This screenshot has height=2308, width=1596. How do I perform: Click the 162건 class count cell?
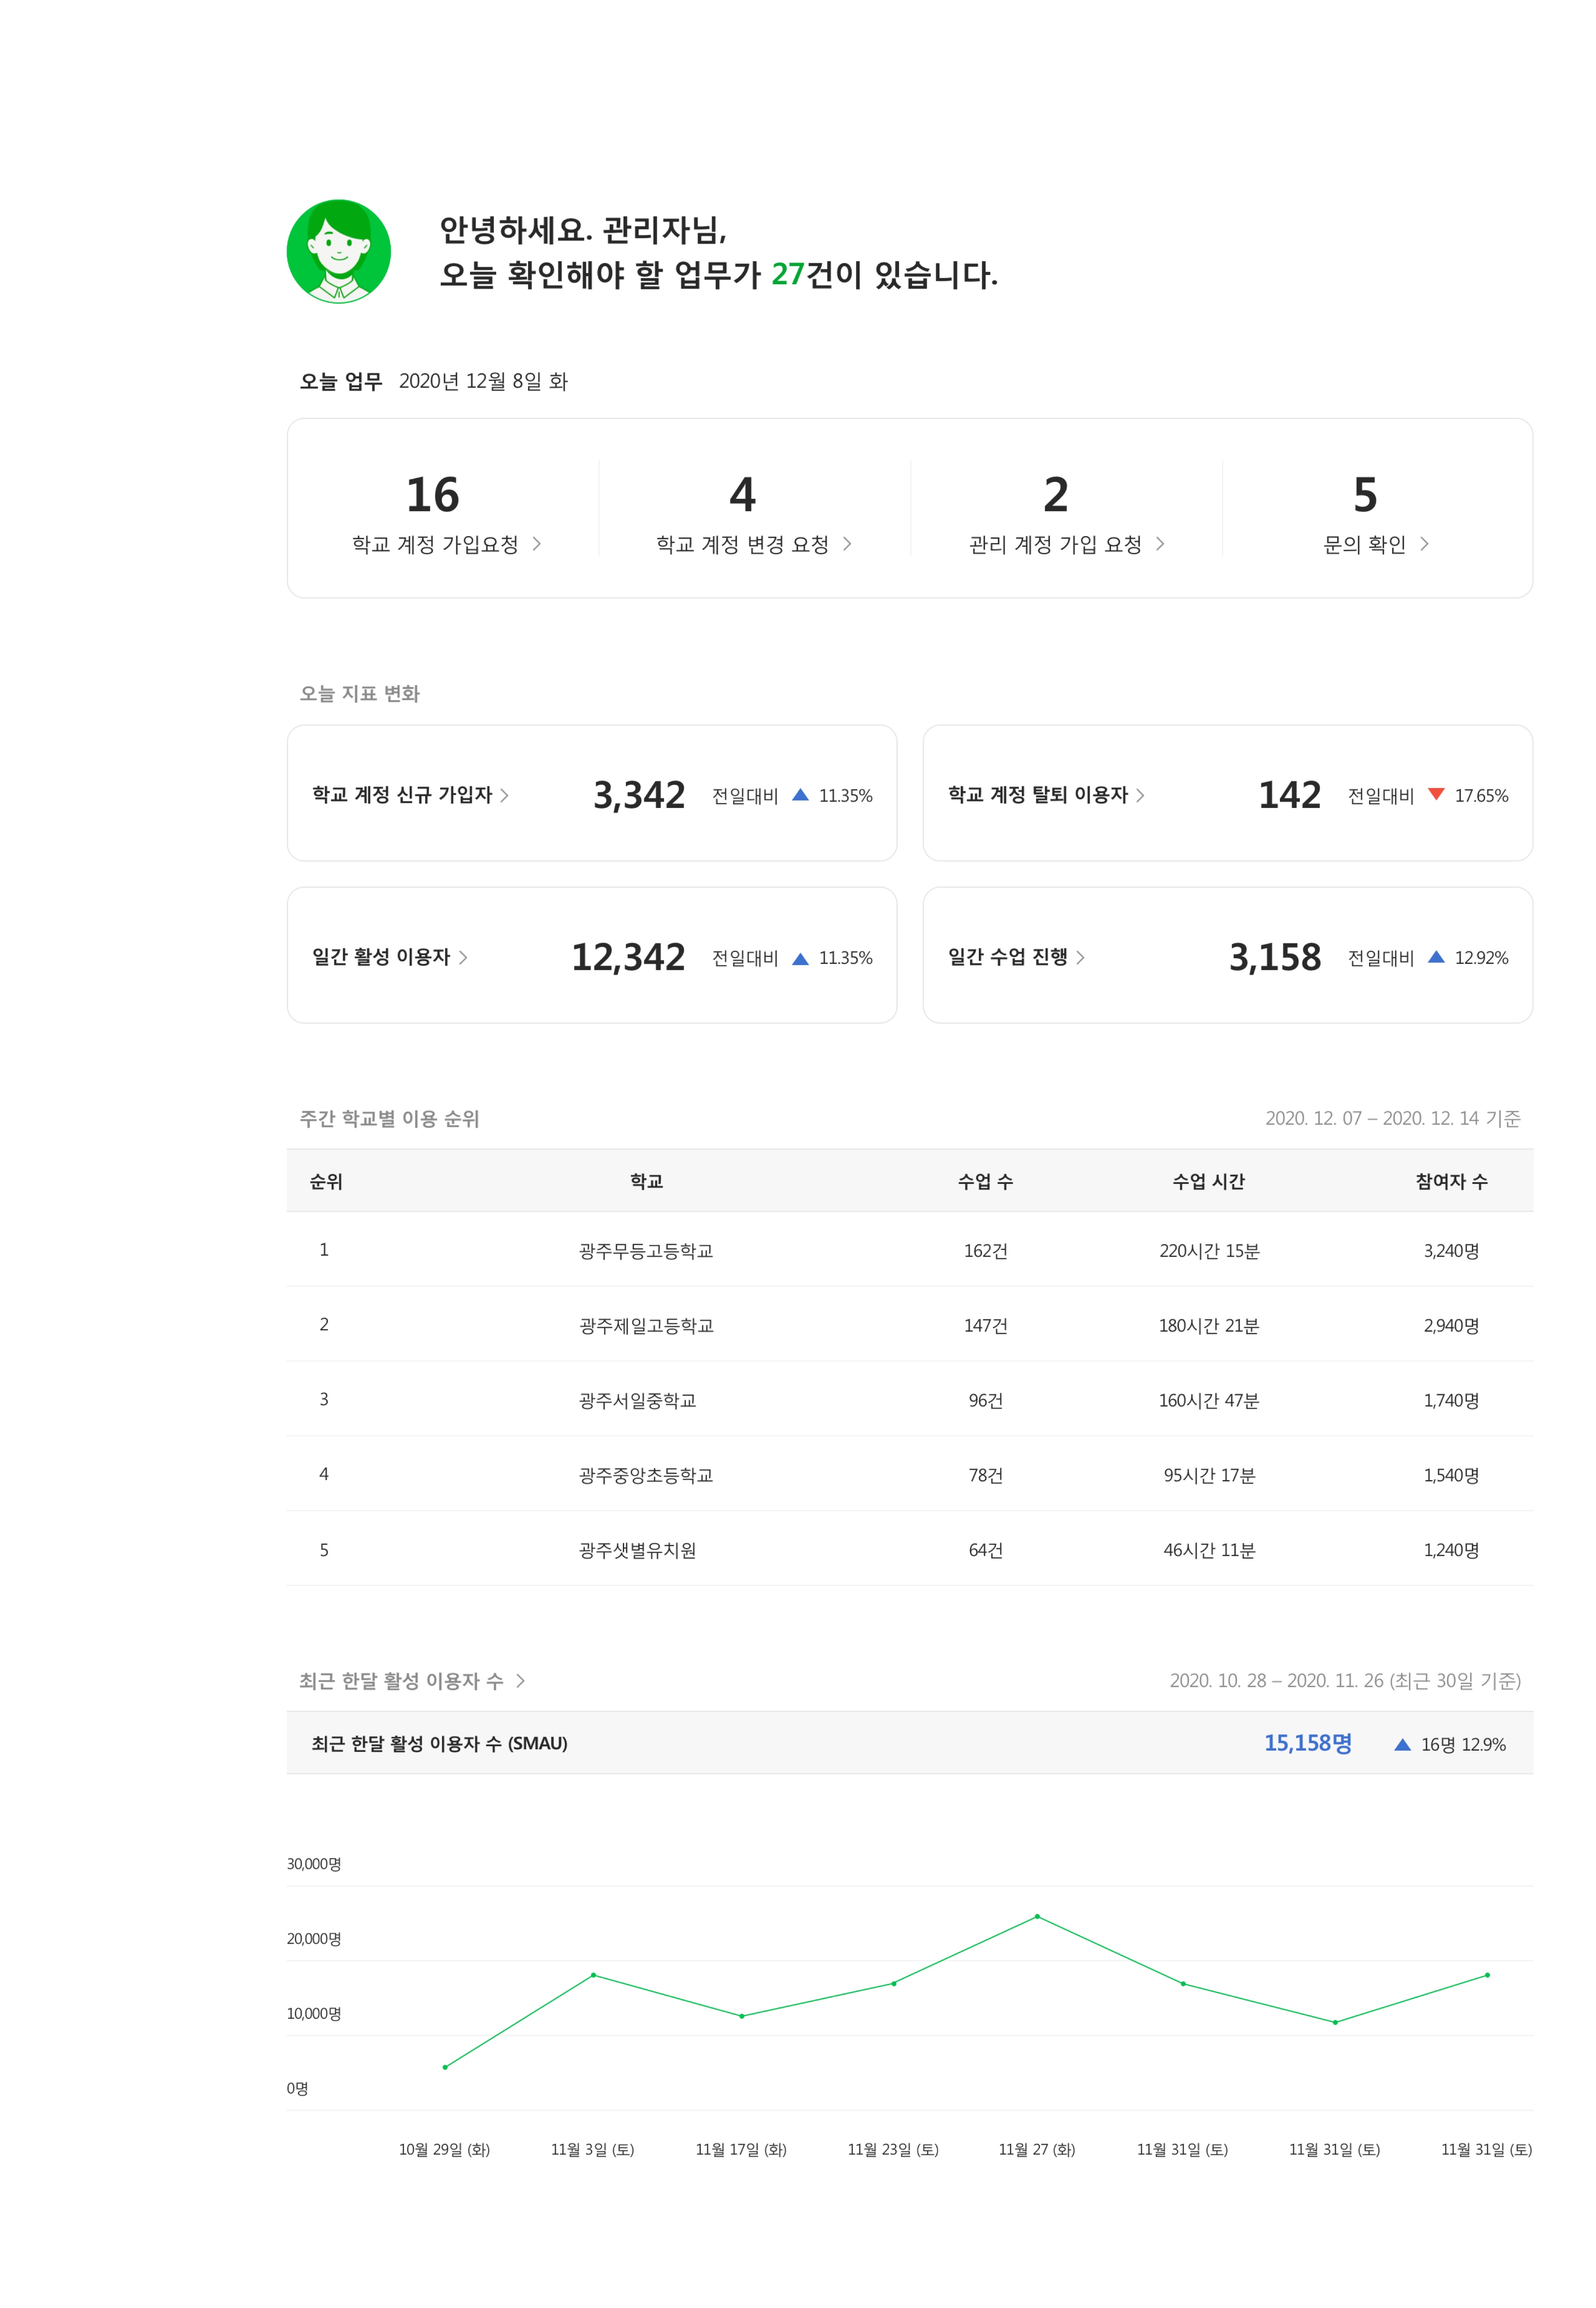[985, 1251]
